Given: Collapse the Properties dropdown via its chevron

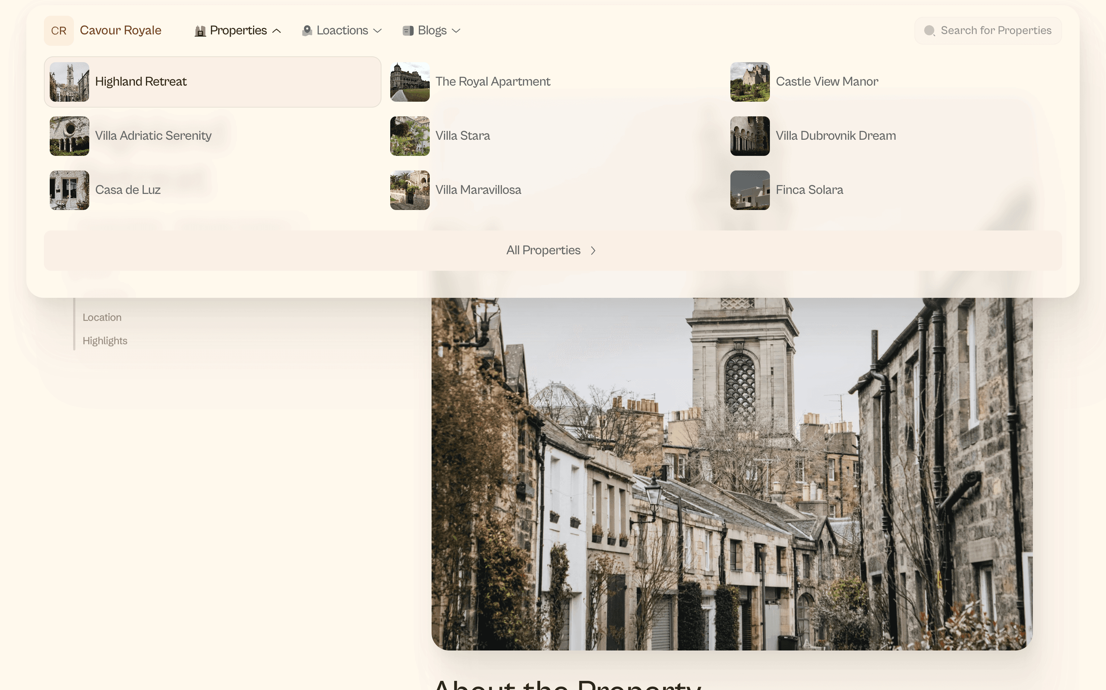Looking at the screenshot, I should pos(277,31).
